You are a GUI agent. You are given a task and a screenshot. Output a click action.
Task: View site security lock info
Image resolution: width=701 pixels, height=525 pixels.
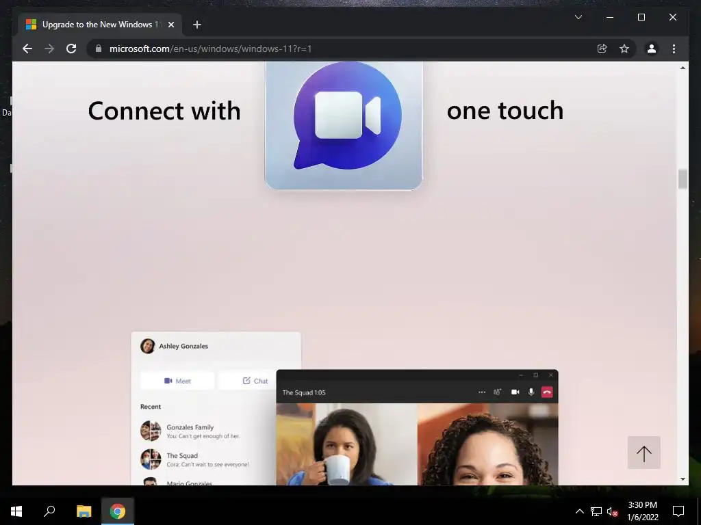coord(99,49)
